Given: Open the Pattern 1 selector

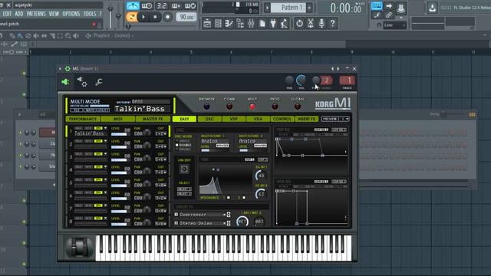Looking at the screenshot, I should 288,8.
